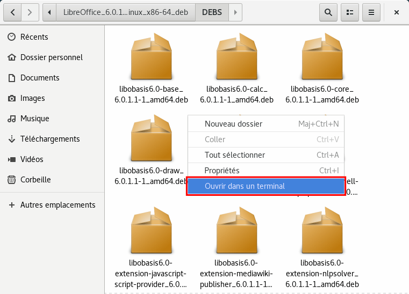Open Corbeille in the sidebar
The width and height of the screenshot is (409, 294).
pyautogui.click(x=52, y=179)
